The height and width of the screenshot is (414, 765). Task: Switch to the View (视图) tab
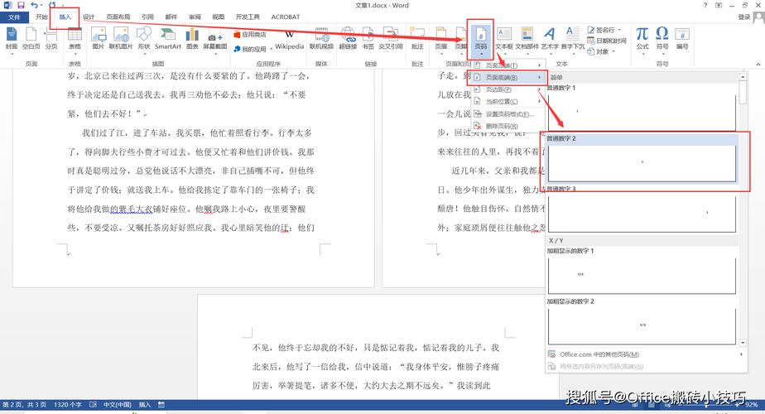tap(218, 17)
